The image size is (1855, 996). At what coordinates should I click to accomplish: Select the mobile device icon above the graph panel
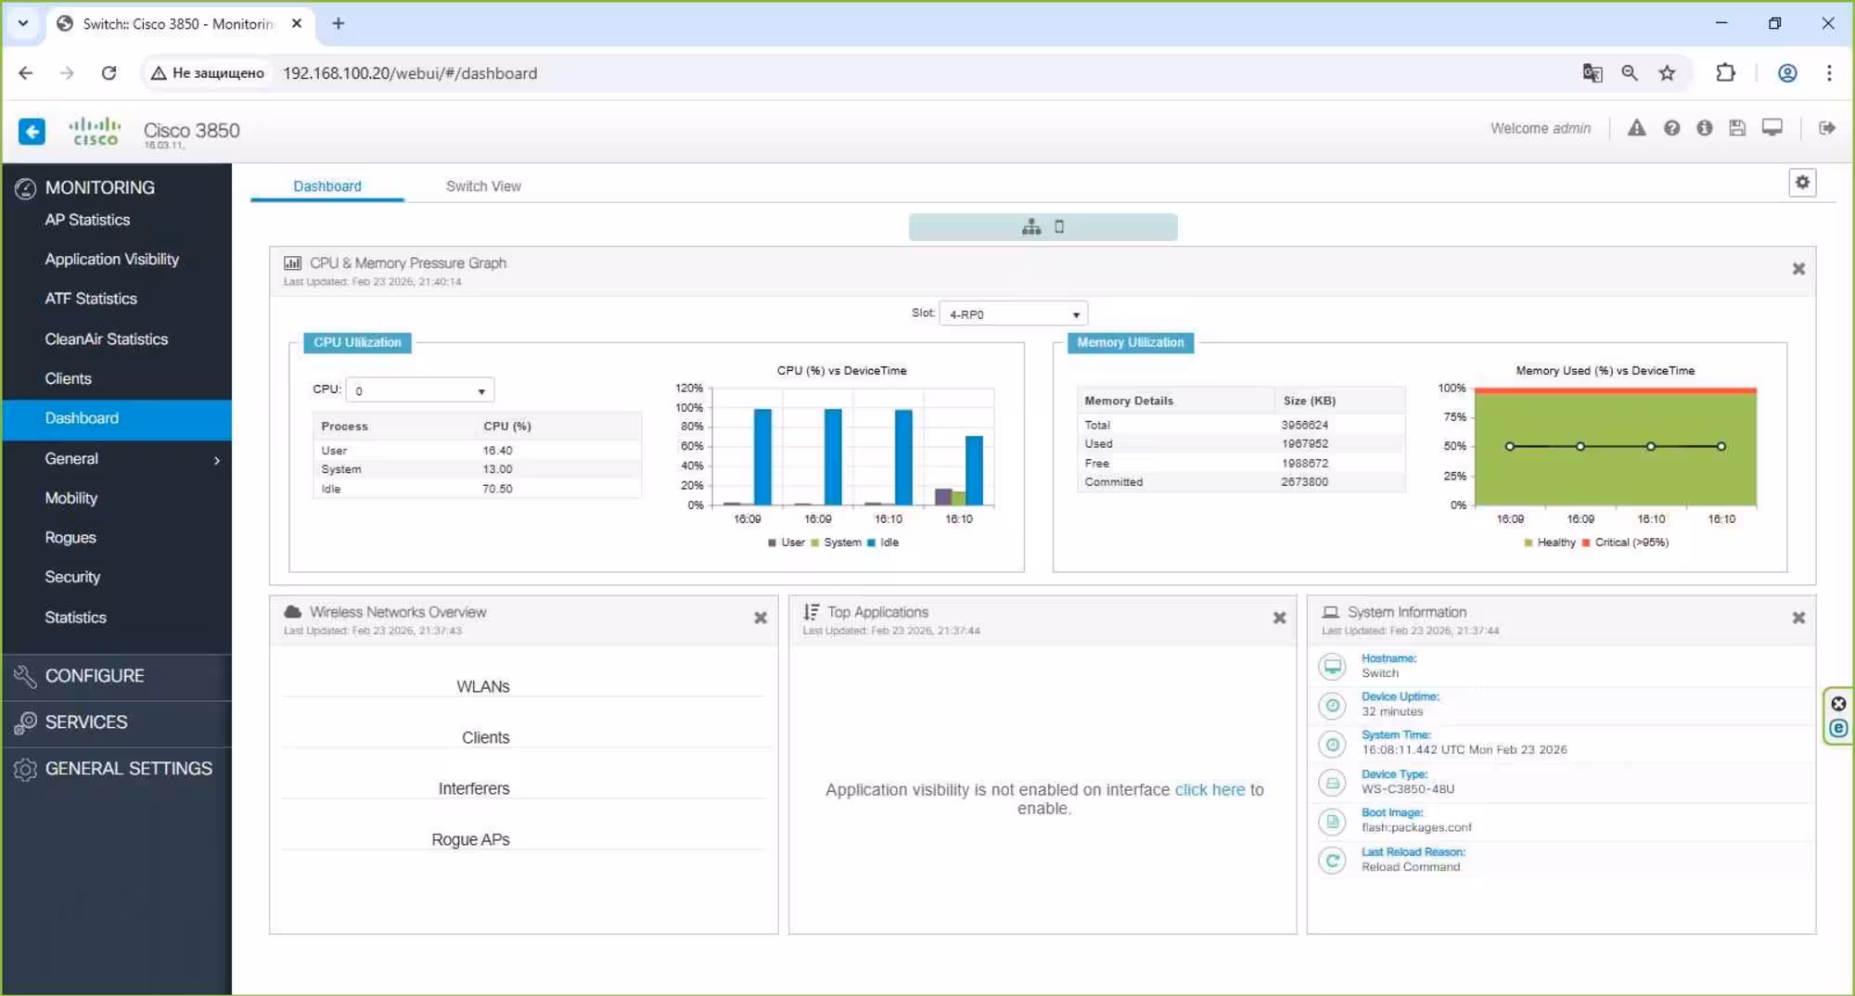pos(1059,227)
